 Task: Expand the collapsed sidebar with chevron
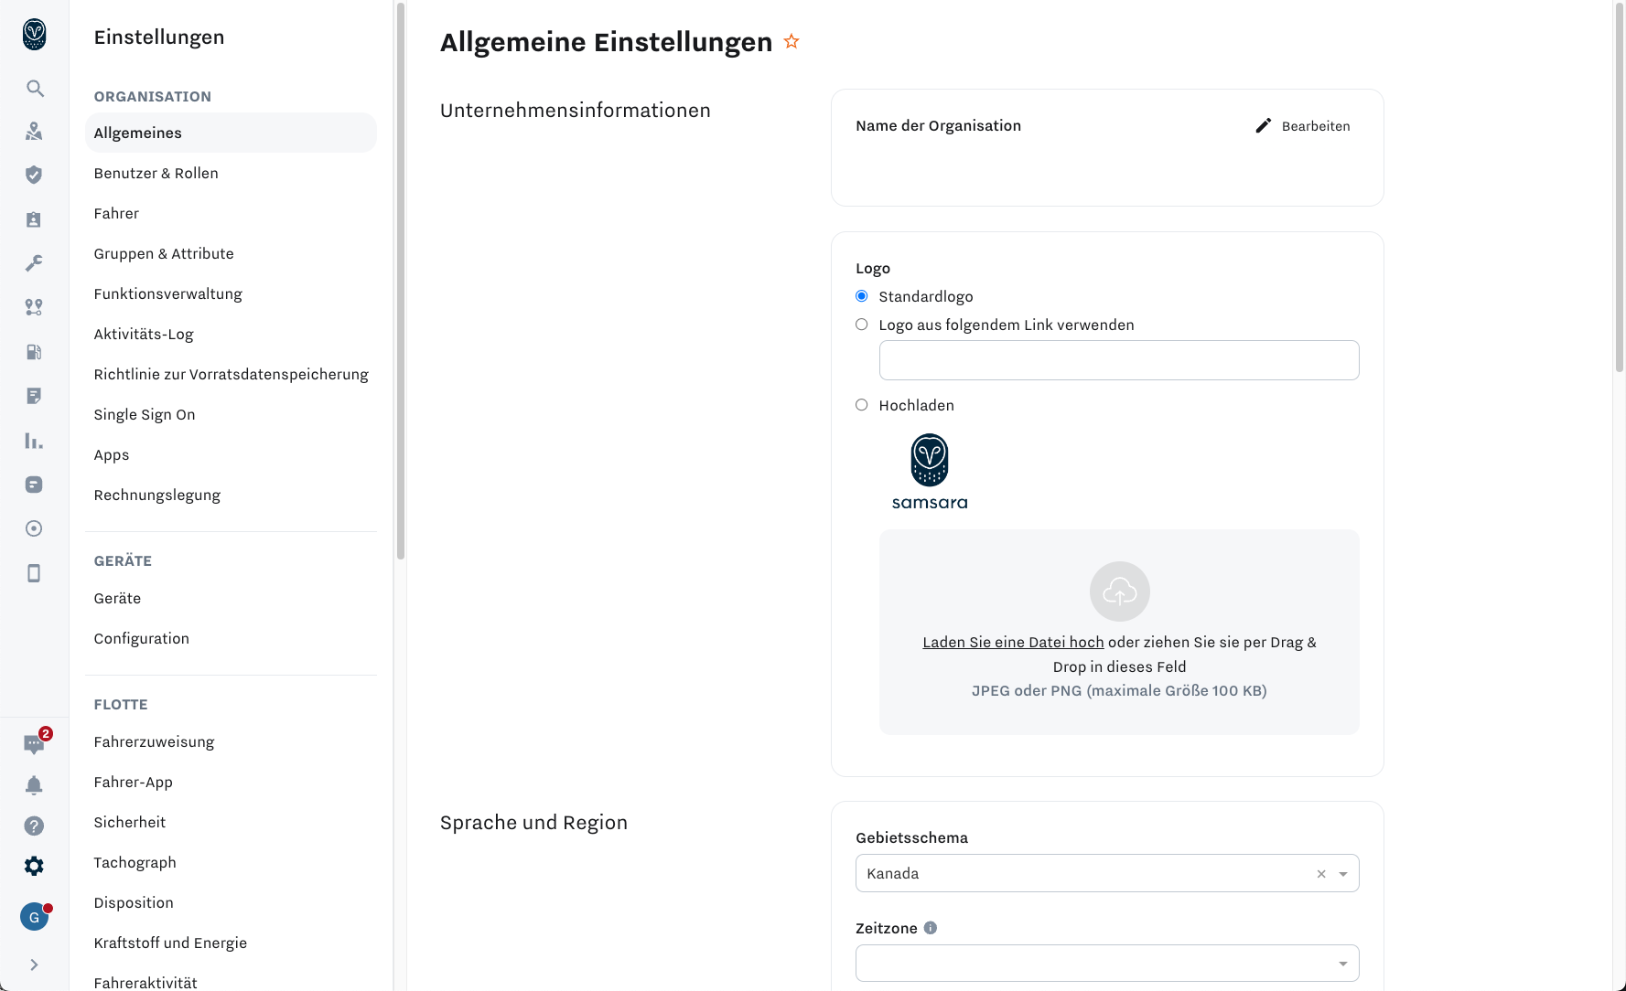tap(34, 964)
